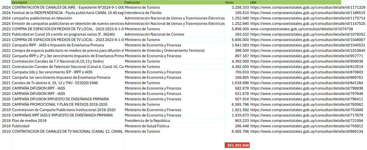Select the amount cell 897.187

coord(237,56)
